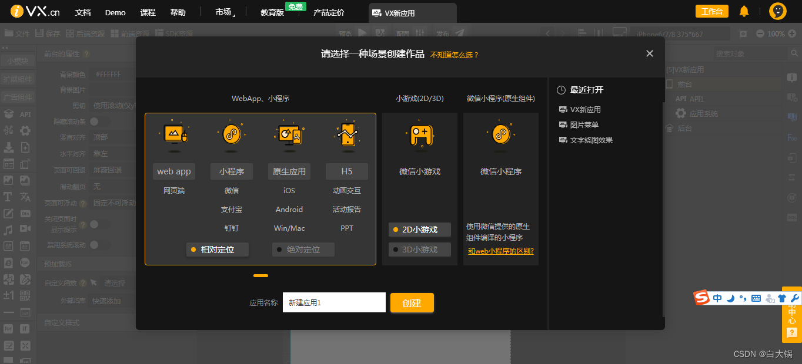Viewport: 802px width, 364px height.
Task: Click the recent list vertical scrollbar
Action: pyautogui.click(x=663, y=210)
